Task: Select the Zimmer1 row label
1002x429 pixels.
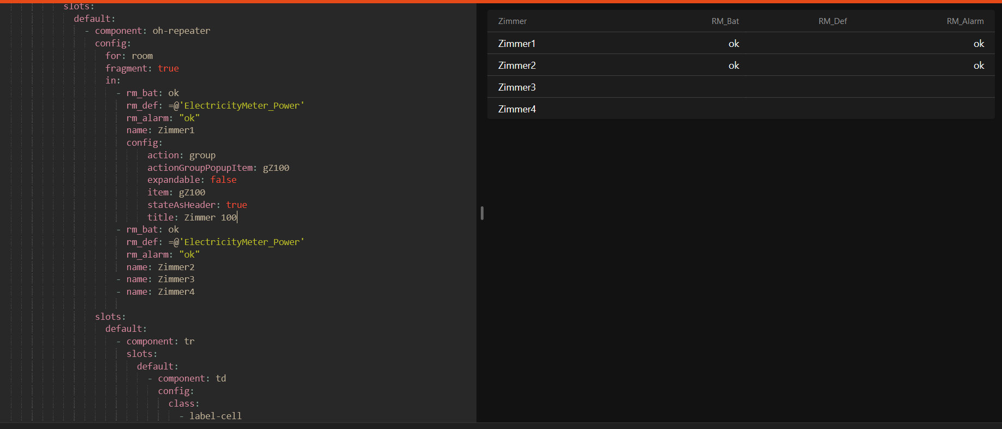Action: point(516,44)
